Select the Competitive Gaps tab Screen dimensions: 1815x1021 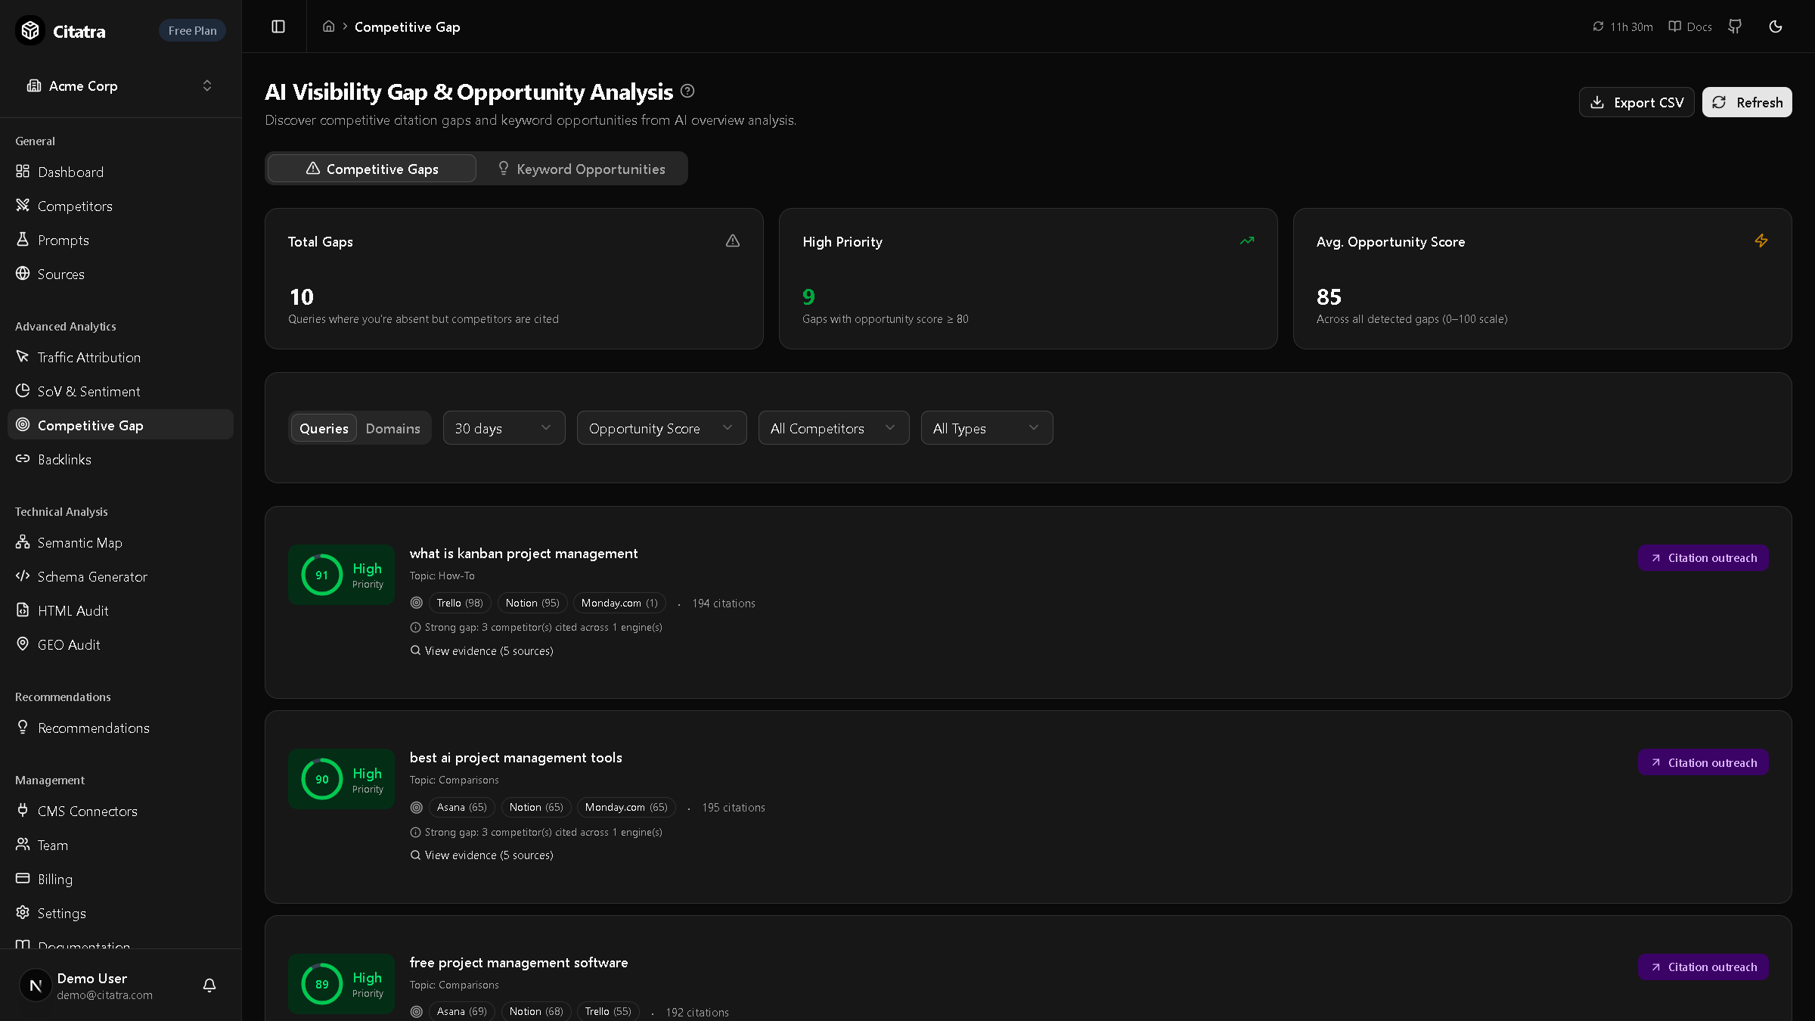tap(372, 169)
